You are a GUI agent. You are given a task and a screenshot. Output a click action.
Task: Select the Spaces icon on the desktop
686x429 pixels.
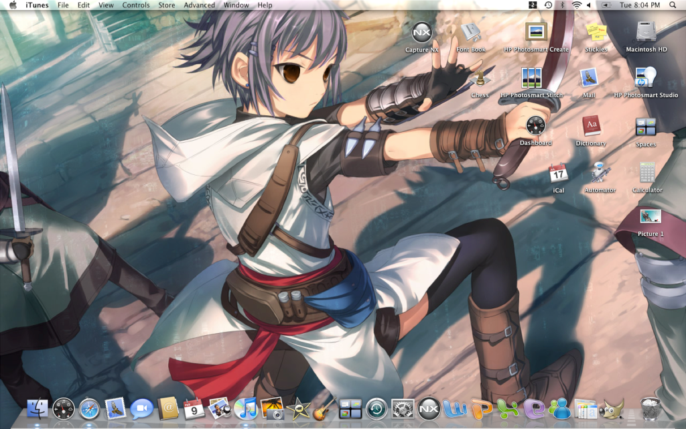(646, 127)
